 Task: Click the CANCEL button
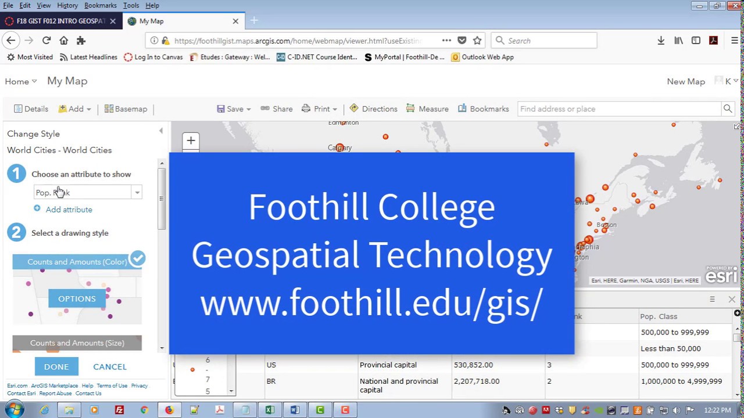[x=110, y=367]
